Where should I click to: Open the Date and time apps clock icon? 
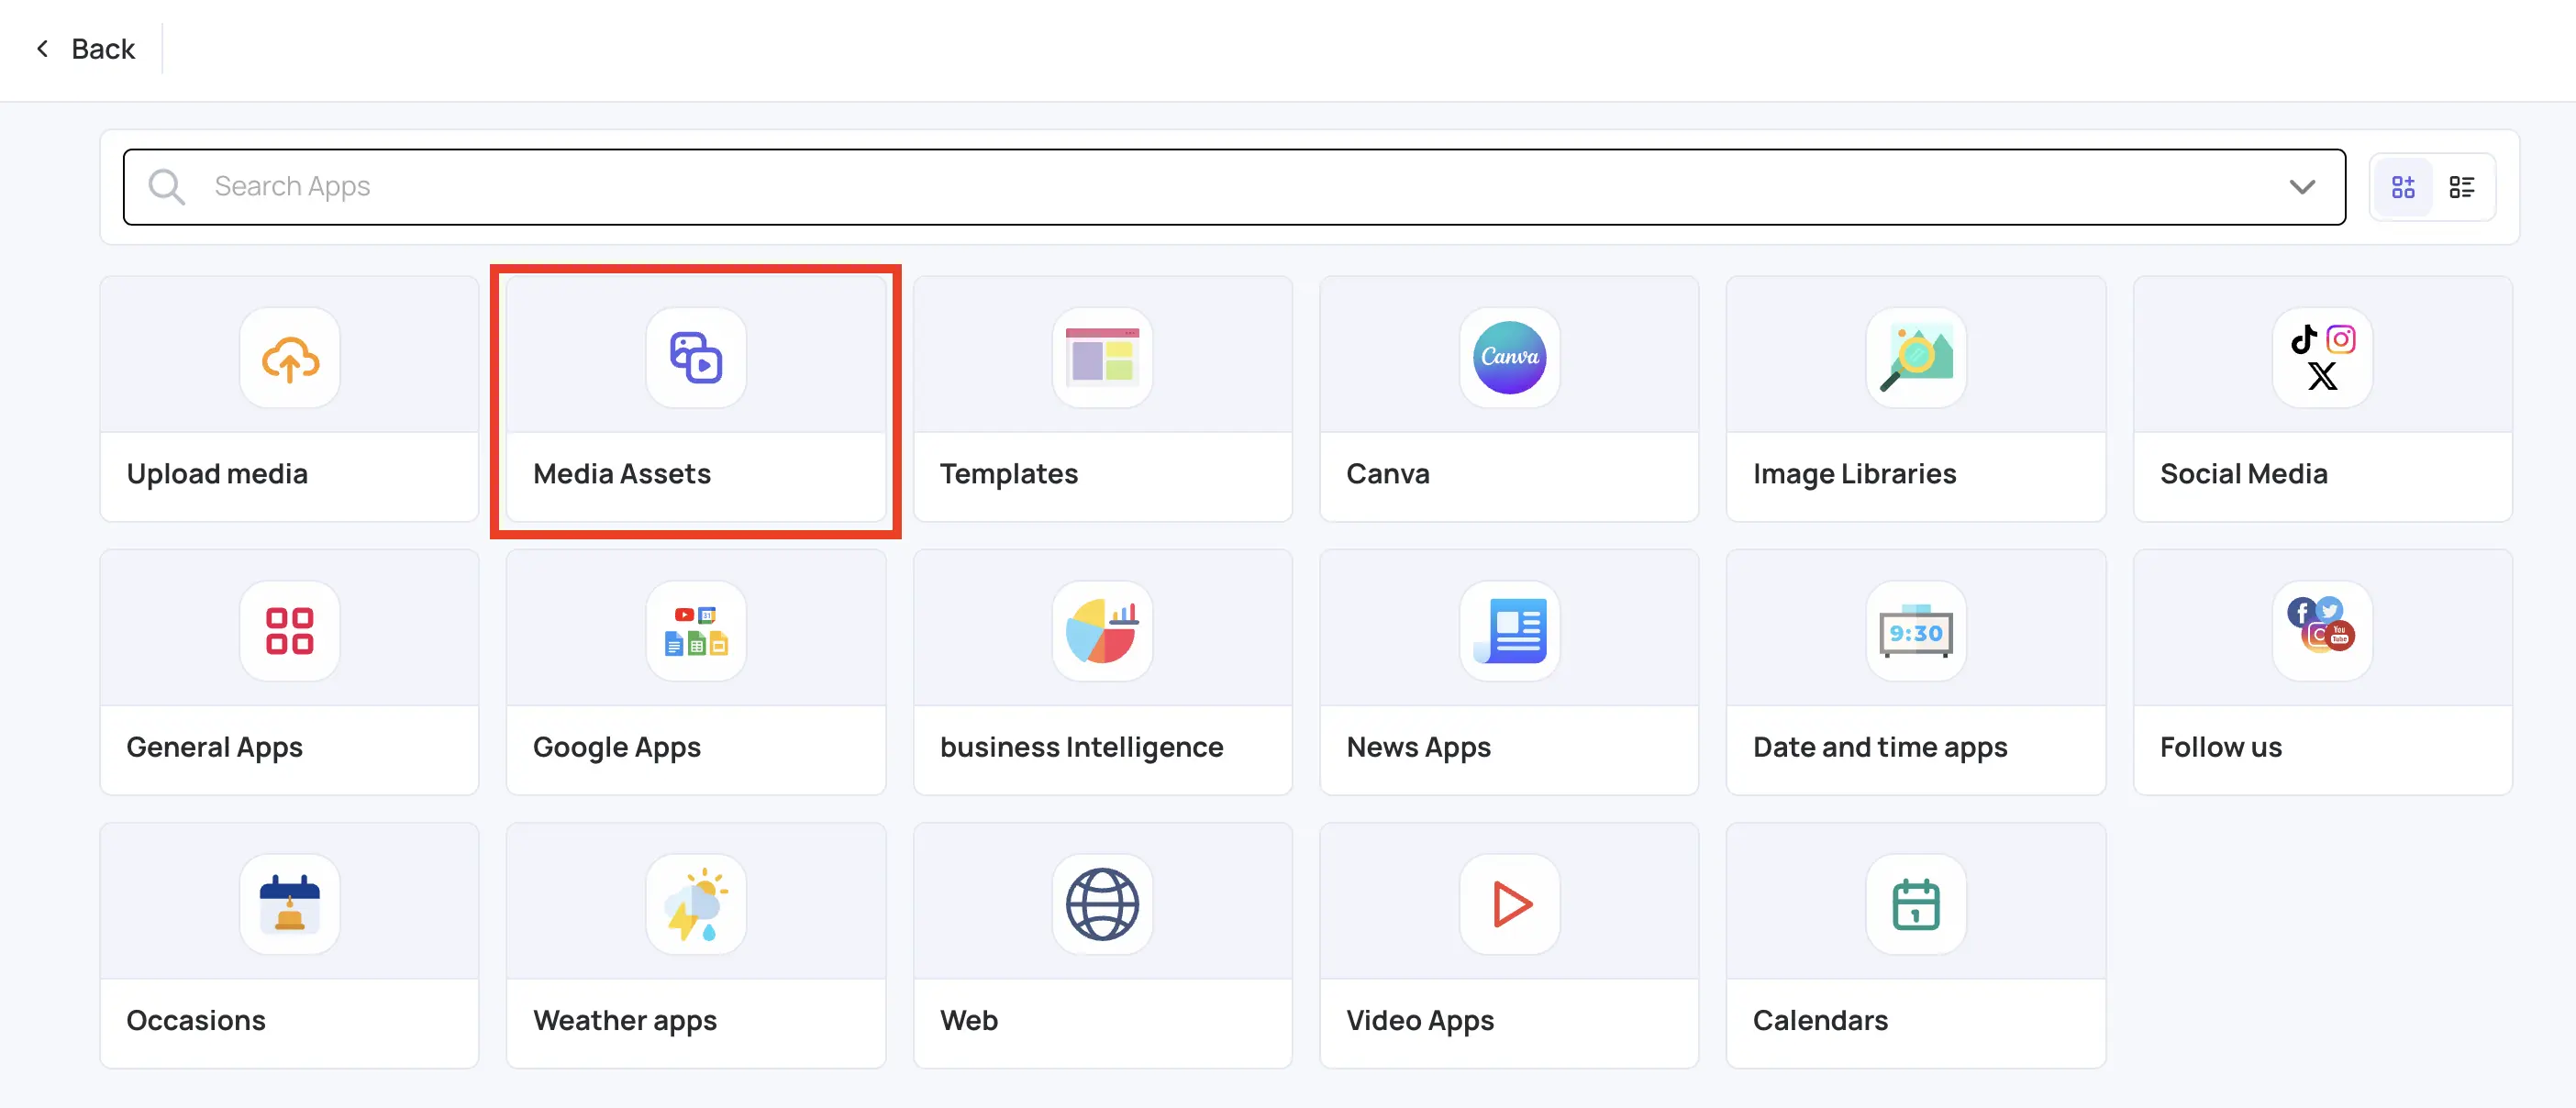tap(1916, 631)
